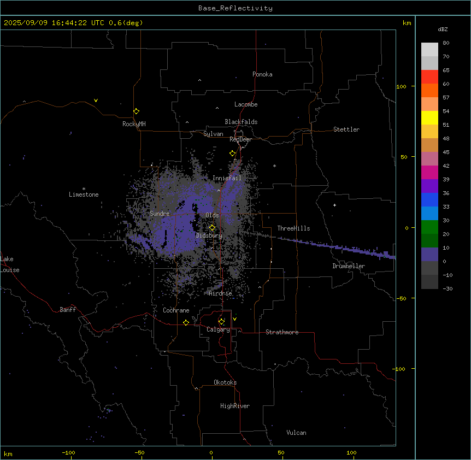
Task: Click the Vulcan label
Action: 297,433
